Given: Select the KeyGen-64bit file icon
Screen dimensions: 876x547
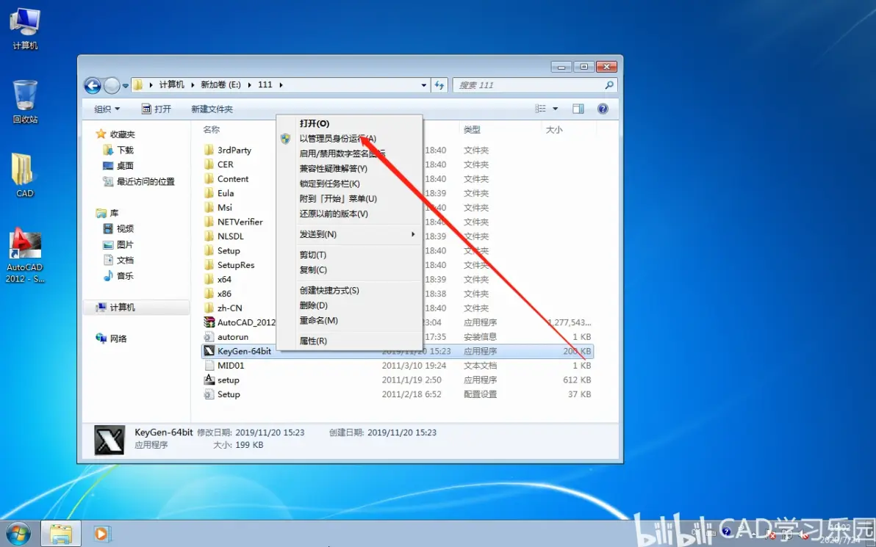Looking at the screenshot, I should (209, 351).
